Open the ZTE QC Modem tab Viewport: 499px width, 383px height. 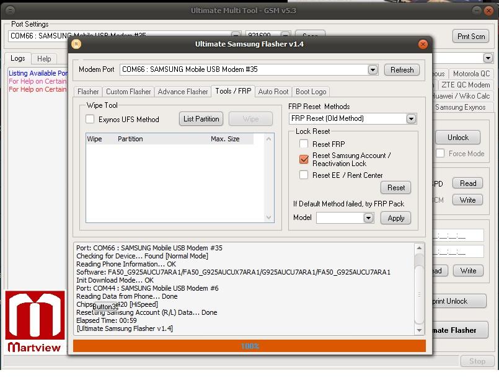(x=466, y=85)
